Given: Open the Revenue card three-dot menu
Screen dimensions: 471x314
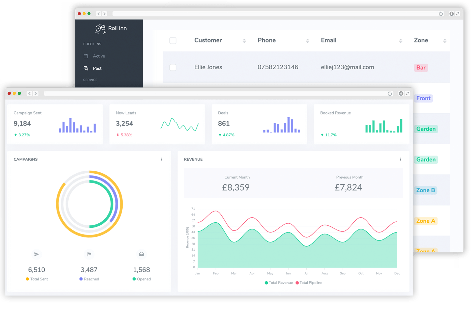Looking at the screenshot, I should point(400,160).
